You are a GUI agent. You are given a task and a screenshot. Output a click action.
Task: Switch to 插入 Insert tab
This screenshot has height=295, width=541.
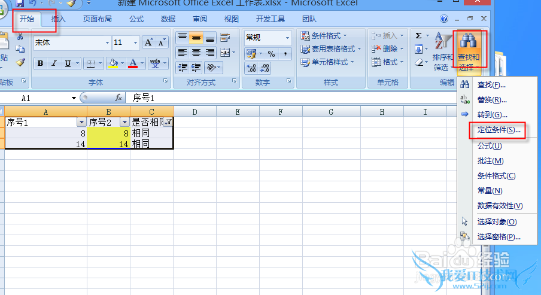[x=58, y=19]
